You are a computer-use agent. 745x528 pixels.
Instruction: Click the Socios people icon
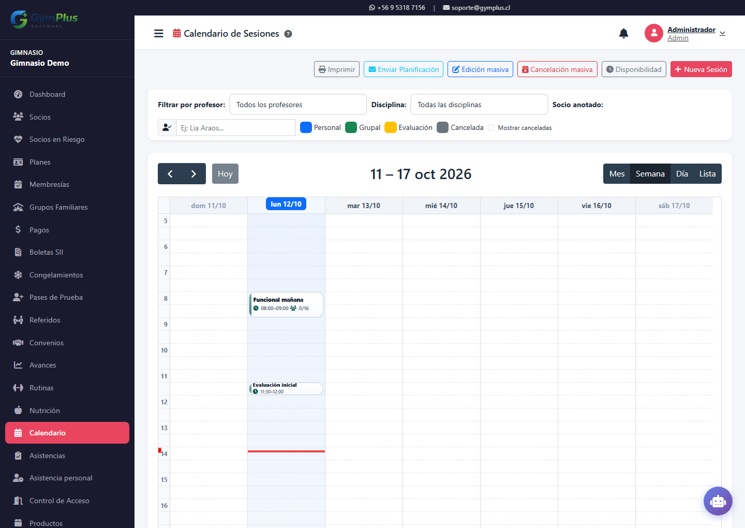18,117
